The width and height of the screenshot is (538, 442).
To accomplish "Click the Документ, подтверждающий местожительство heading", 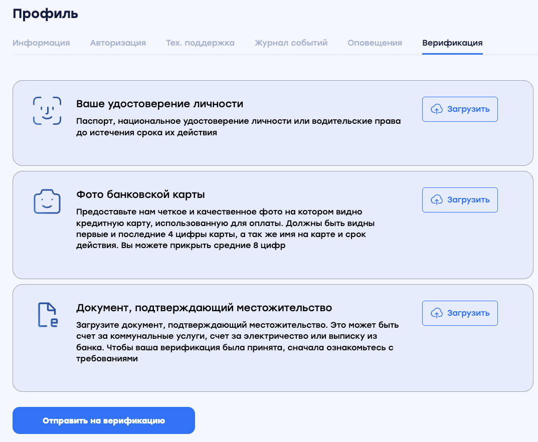I will [204, 308].
